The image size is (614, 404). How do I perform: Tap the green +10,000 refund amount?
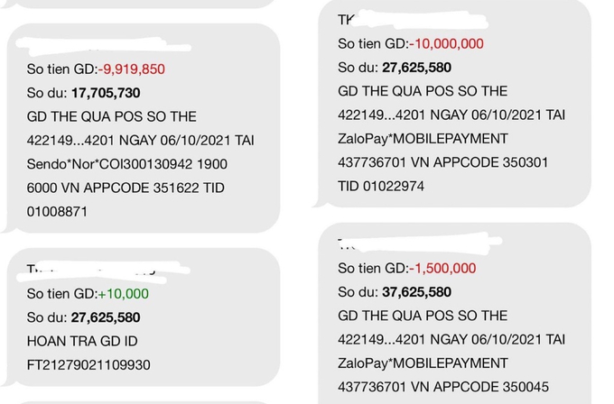click(x=123, y=293)
